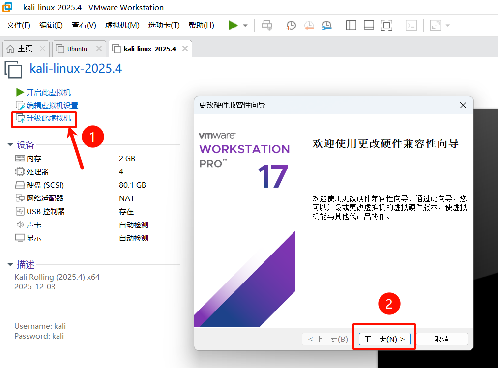Click send Ctrl+Alt+Del toolbar icon
498x368 pixels.
[x=267, y=26]
